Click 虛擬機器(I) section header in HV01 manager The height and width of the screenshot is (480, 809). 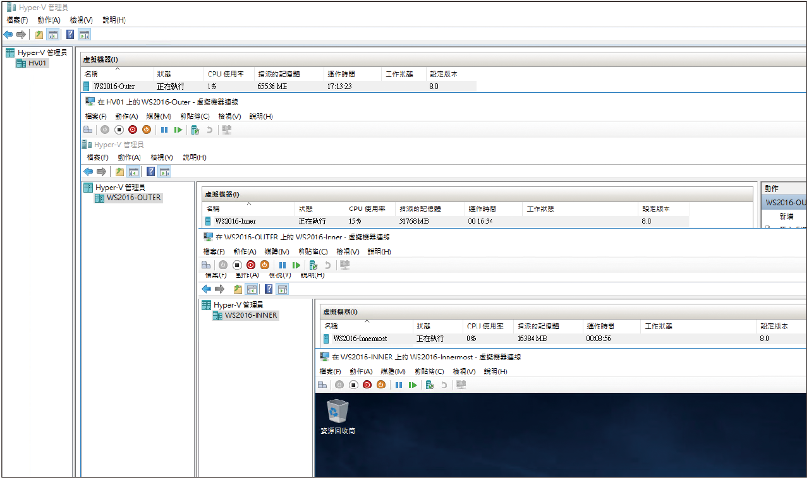coord(100,59)
